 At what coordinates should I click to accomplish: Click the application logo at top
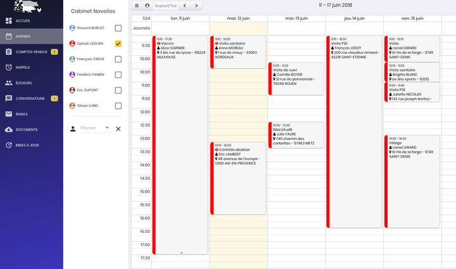click(x=28, y=6)
